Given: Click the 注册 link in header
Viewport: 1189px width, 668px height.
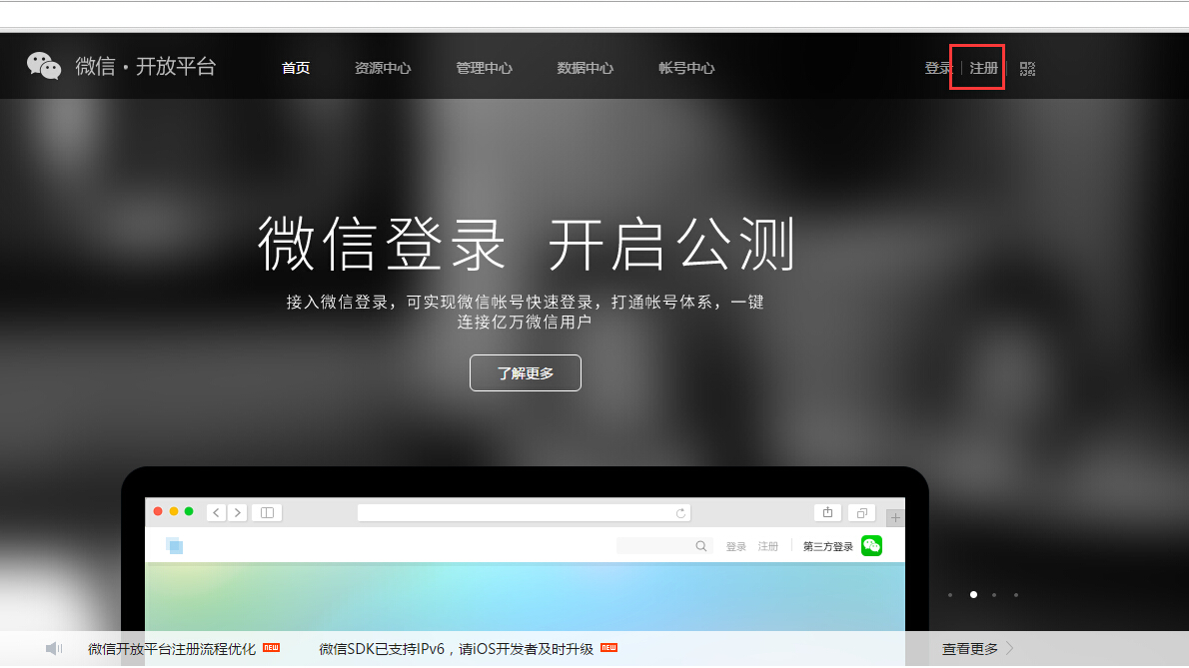Looking at the screenshot, I should click(983, 68).
